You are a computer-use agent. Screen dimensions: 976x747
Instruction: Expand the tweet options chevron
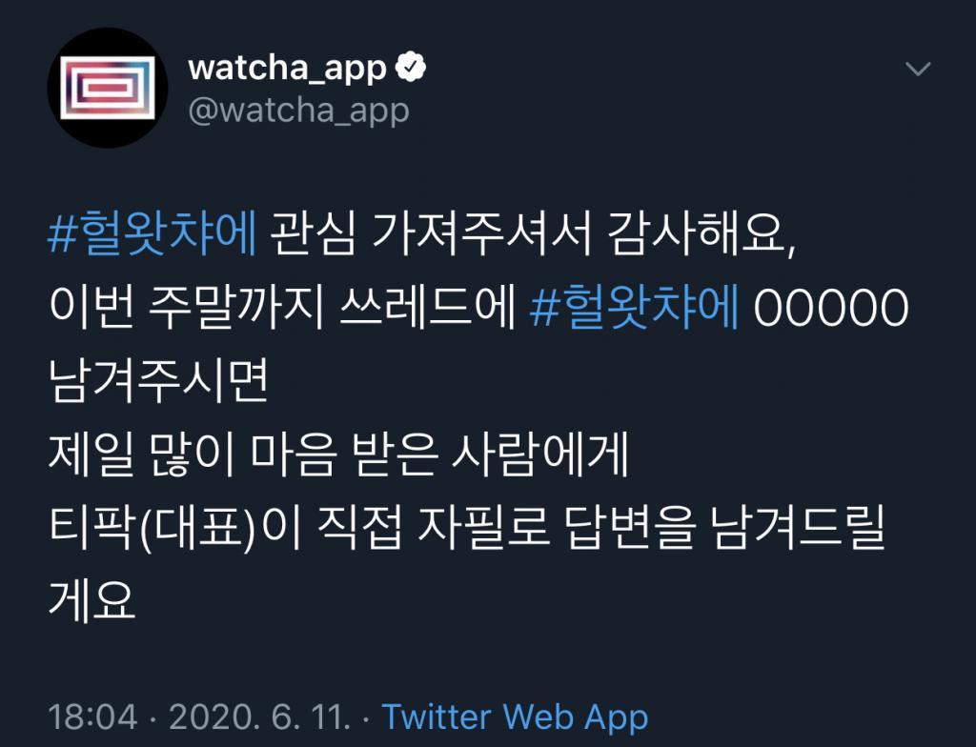tap(918, 68)
